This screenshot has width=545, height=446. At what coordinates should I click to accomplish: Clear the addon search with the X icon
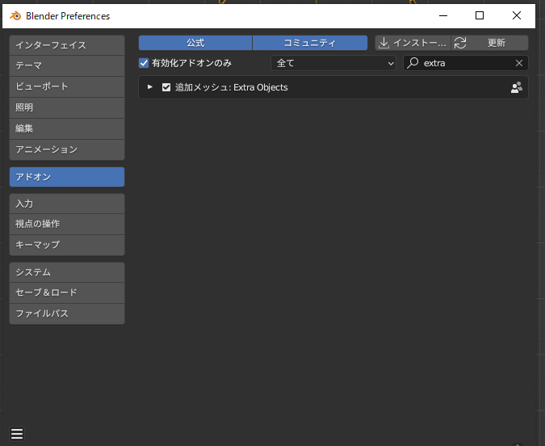tap(519, 63)
